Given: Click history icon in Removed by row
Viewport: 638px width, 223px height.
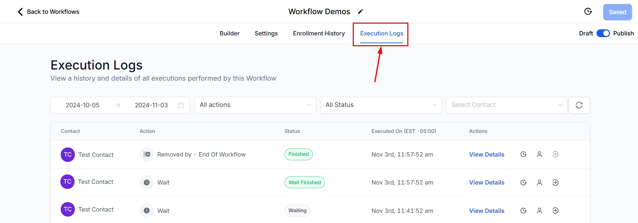Looking at the screenshot, I should click(523, 155).
